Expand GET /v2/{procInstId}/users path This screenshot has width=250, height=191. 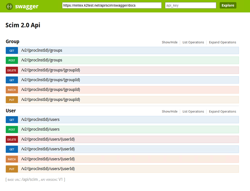click(x=40, y=120)
